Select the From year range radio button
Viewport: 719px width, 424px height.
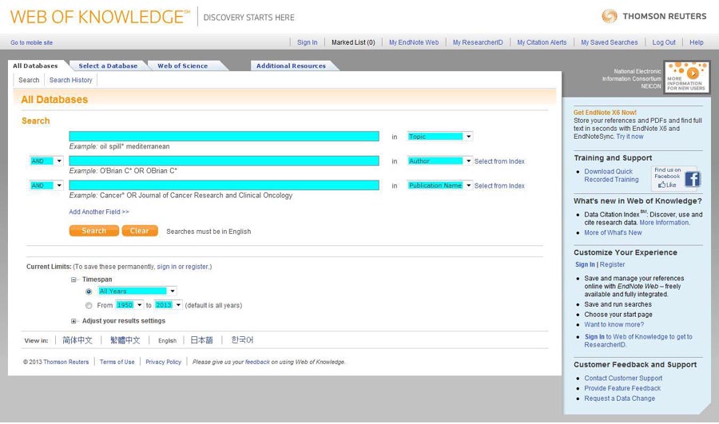[x=89, y=305]
